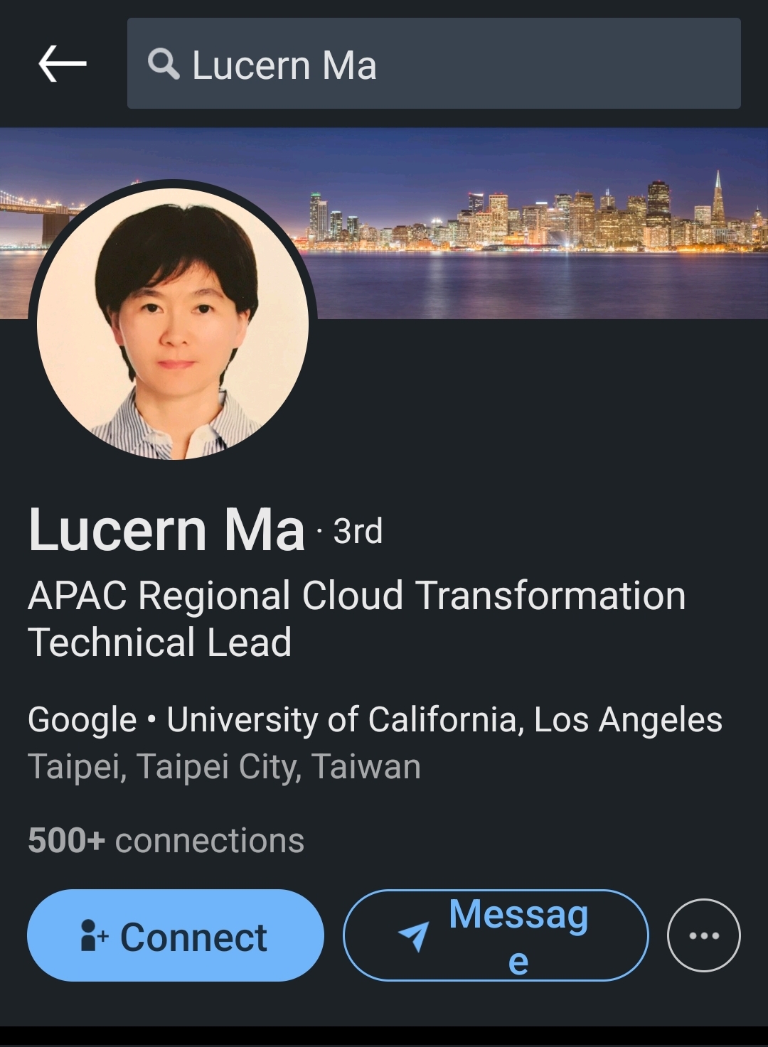Tap the Technical Lead headline line
This screenshot has height=1047, width=768.
159,643
